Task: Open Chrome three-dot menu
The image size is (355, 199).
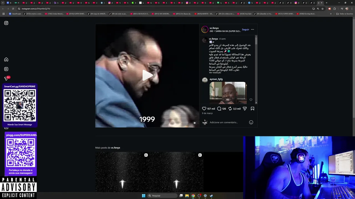Action: click(x=351, y=9)
